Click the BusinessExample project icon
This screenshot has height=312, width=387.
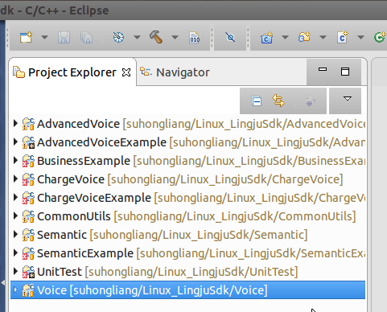click(x=28, y=161)
